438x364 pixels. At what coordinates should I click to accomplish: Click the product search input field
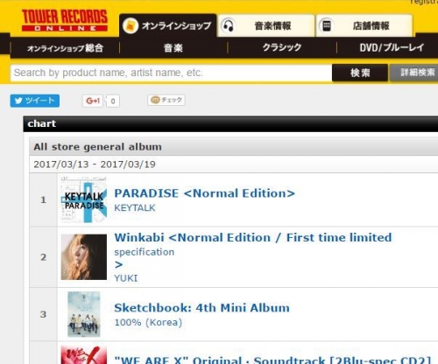pos(171,73)
